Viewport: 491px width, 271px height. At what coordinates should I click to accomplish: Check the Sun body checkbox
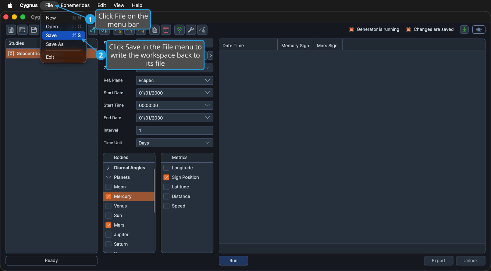[x=108, y=216]
